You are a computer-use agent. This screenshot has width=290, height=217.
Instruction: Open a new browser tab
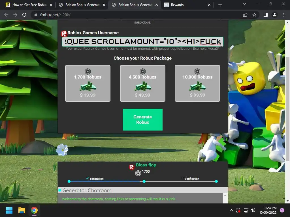coord(220,5)
